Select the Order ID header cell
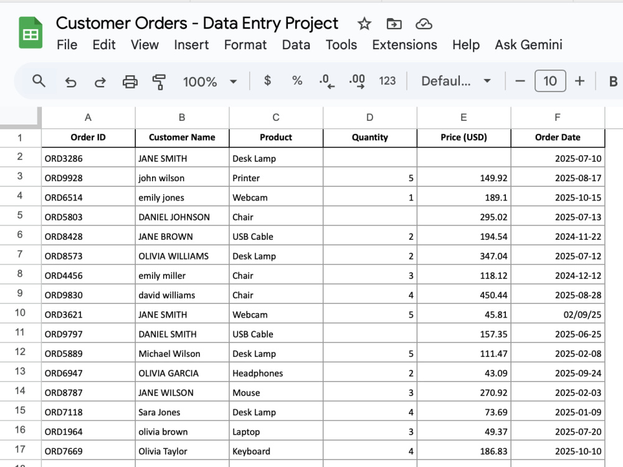This screenshot has width=623, height=467. pos(88,138)
